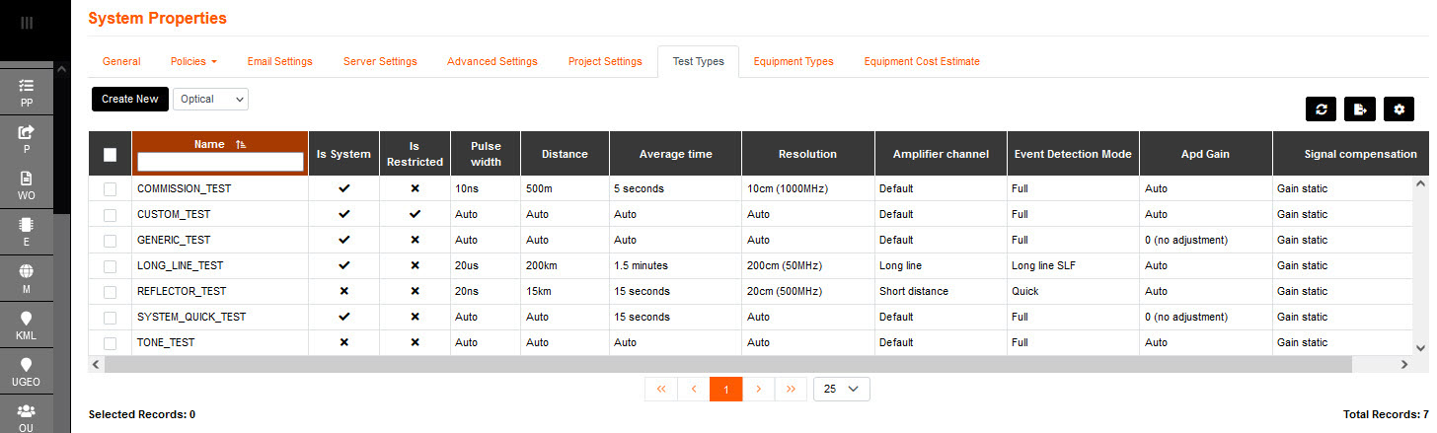Click the M globe sidebar icon

[27, 278]
